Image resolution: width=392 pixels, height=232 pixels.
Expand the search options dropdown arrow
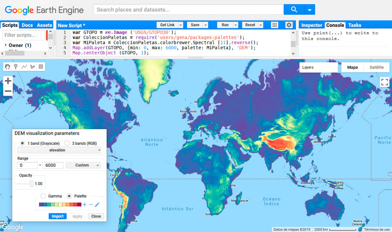(310, 10)
